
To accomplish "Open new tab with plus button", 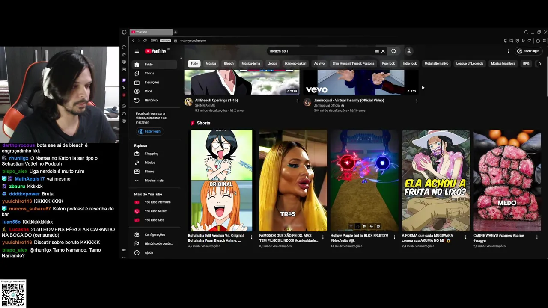I will point(175,32).
